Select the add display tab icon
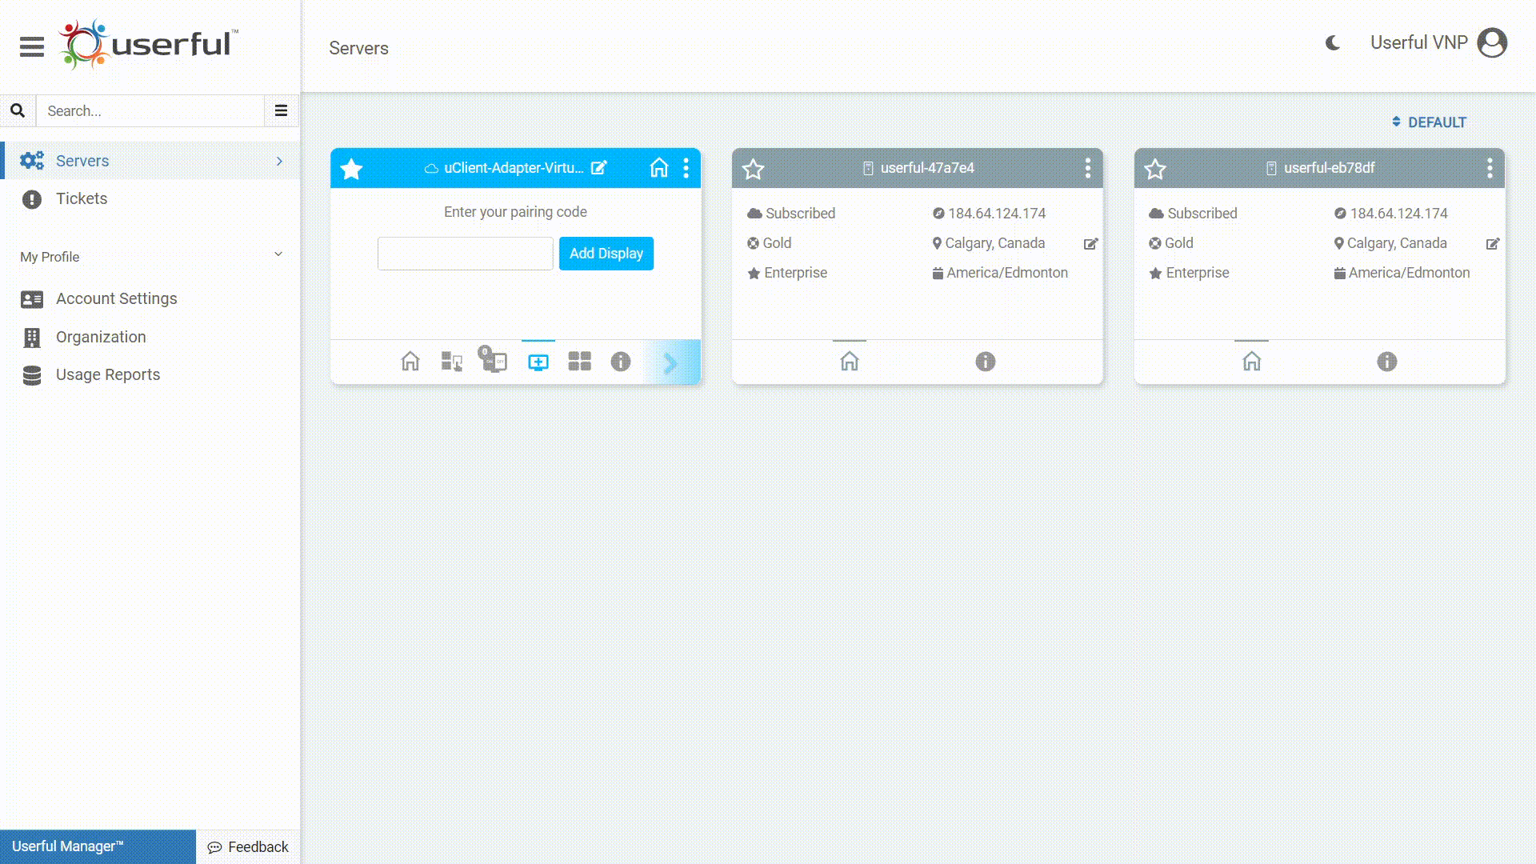 538,362
